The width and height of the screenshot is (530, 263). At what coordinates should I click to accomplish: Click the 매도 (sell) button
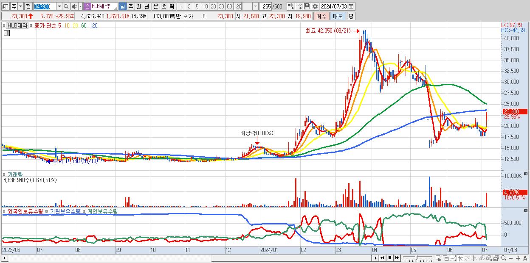point(338,16)
